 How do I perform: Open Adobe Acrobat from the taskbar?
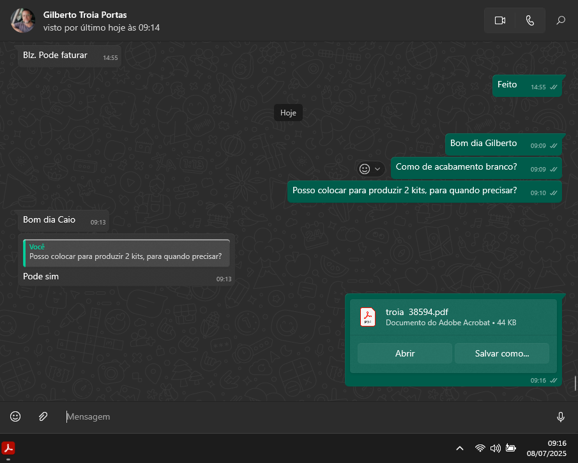pos(9,448)
